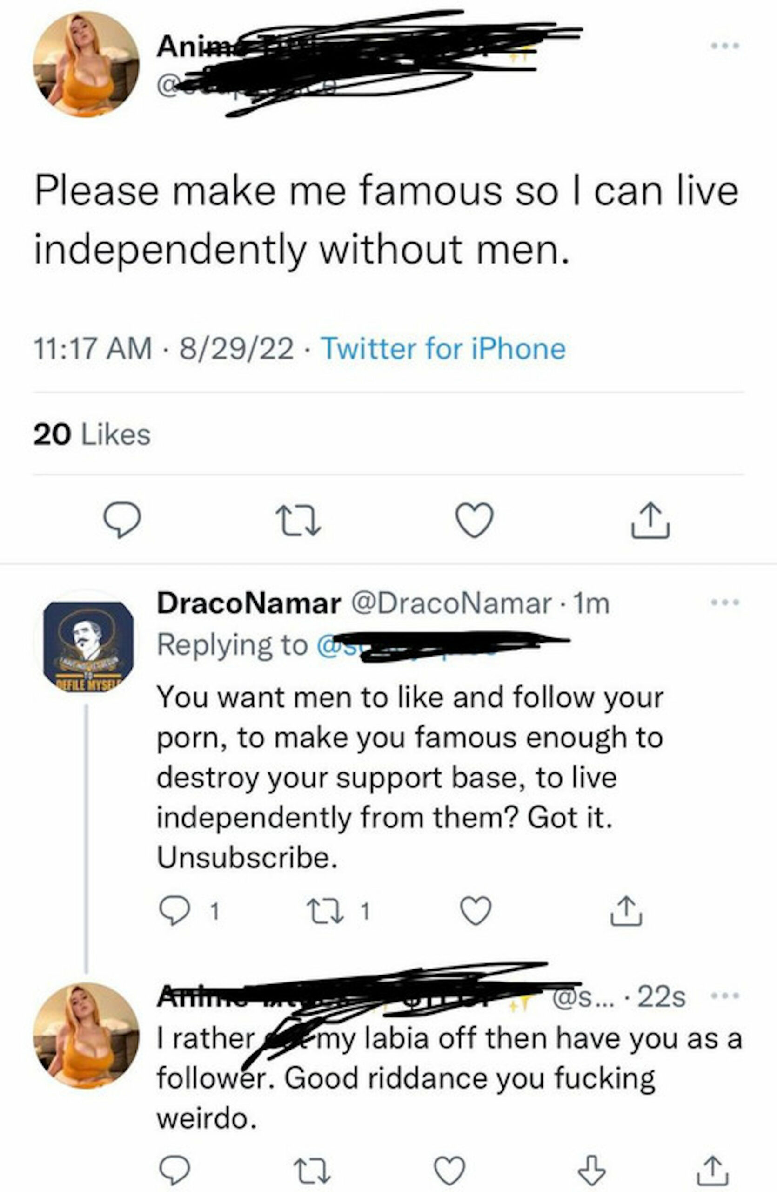Viewport: 777px width, 1192px height.
Task: Open DracoNamar's display name profile
Action: pyautogui.click(x=248, y=603)
